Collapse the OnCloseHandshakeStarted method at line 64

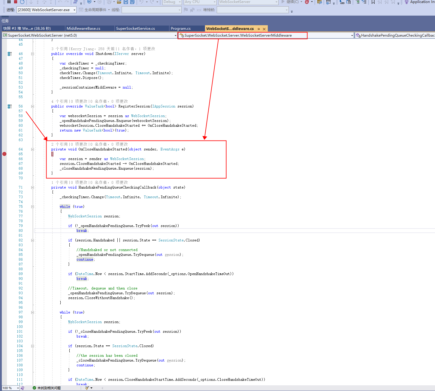(x=32, y=149)
